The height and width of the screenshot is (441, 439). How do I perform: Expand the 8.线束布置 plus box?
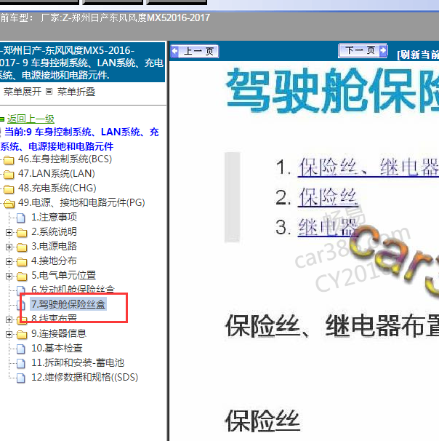point(9,319)
